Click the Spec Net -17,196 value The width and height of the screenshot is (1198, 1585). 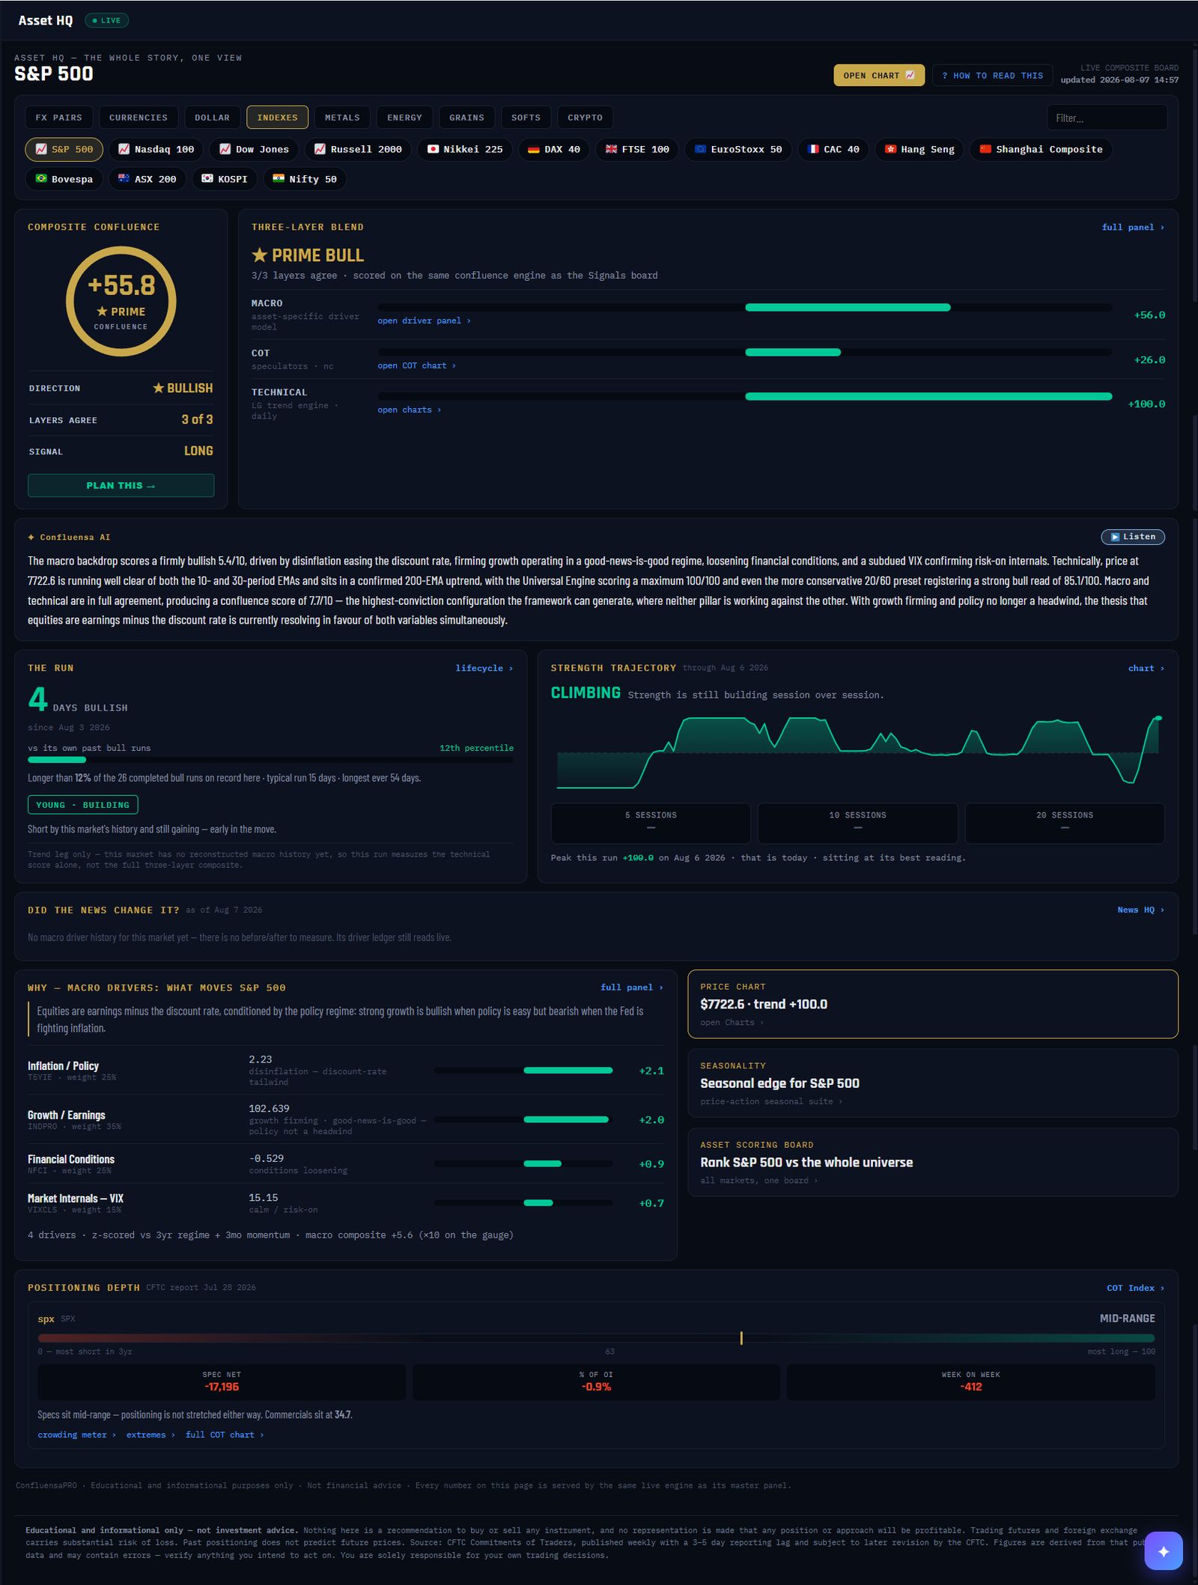pyautogui.click(x=222, y=1387)
